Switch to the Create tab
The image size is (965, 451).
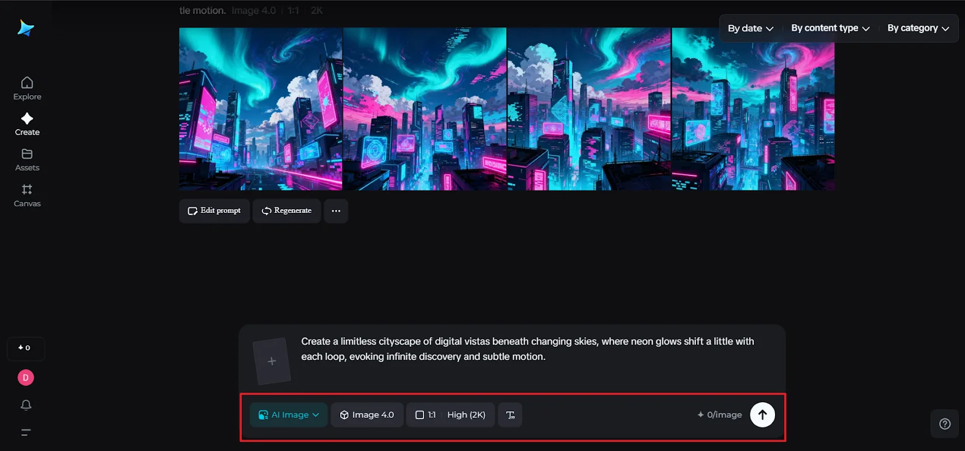click(x=27, y=124)
